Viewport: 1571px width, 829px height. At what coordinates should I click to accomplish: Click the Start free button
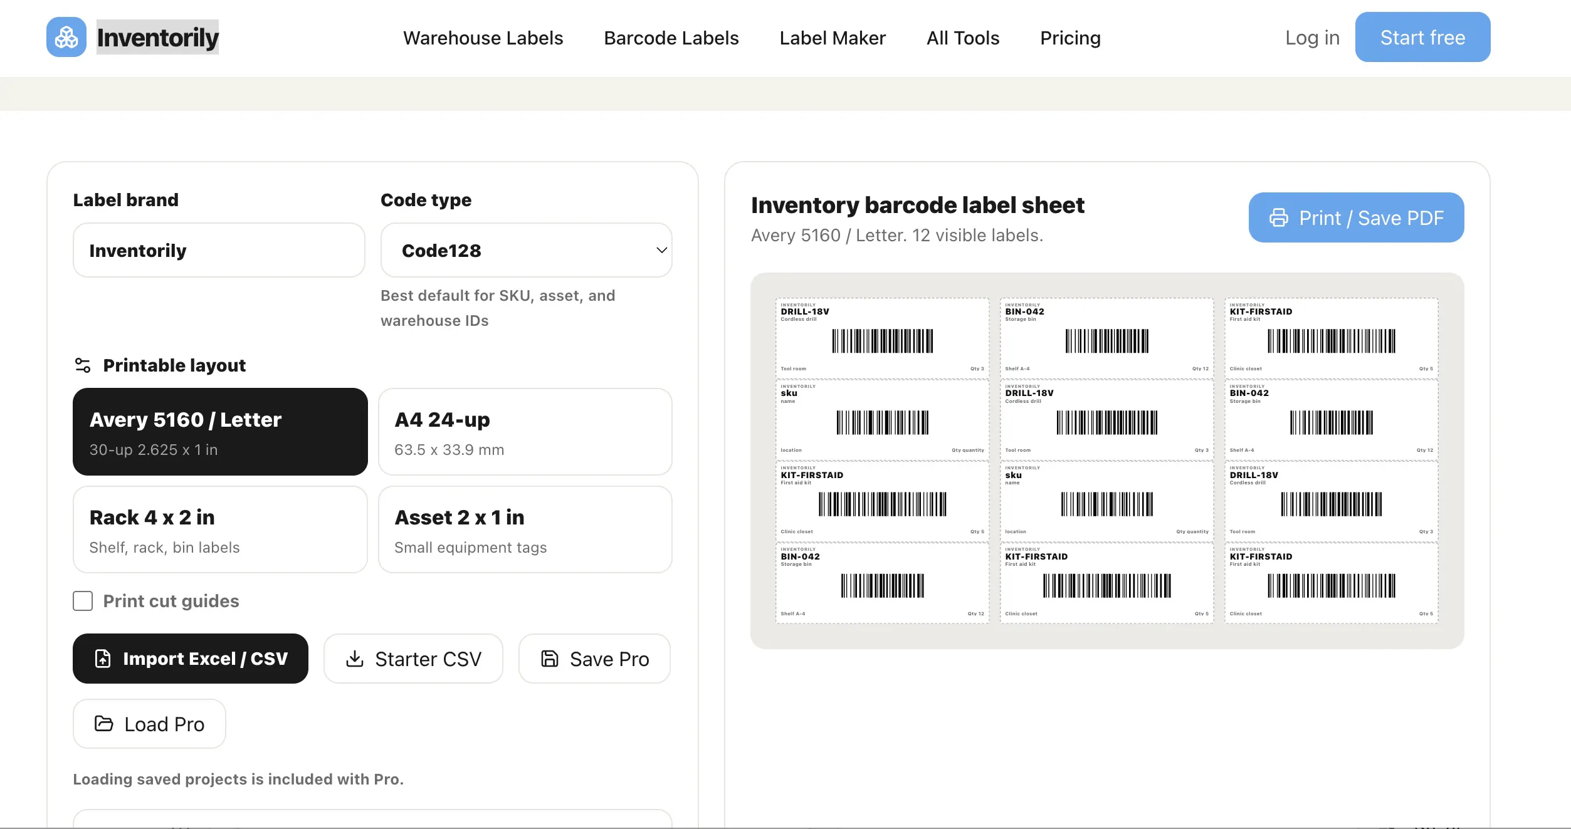pos(1422,37)
